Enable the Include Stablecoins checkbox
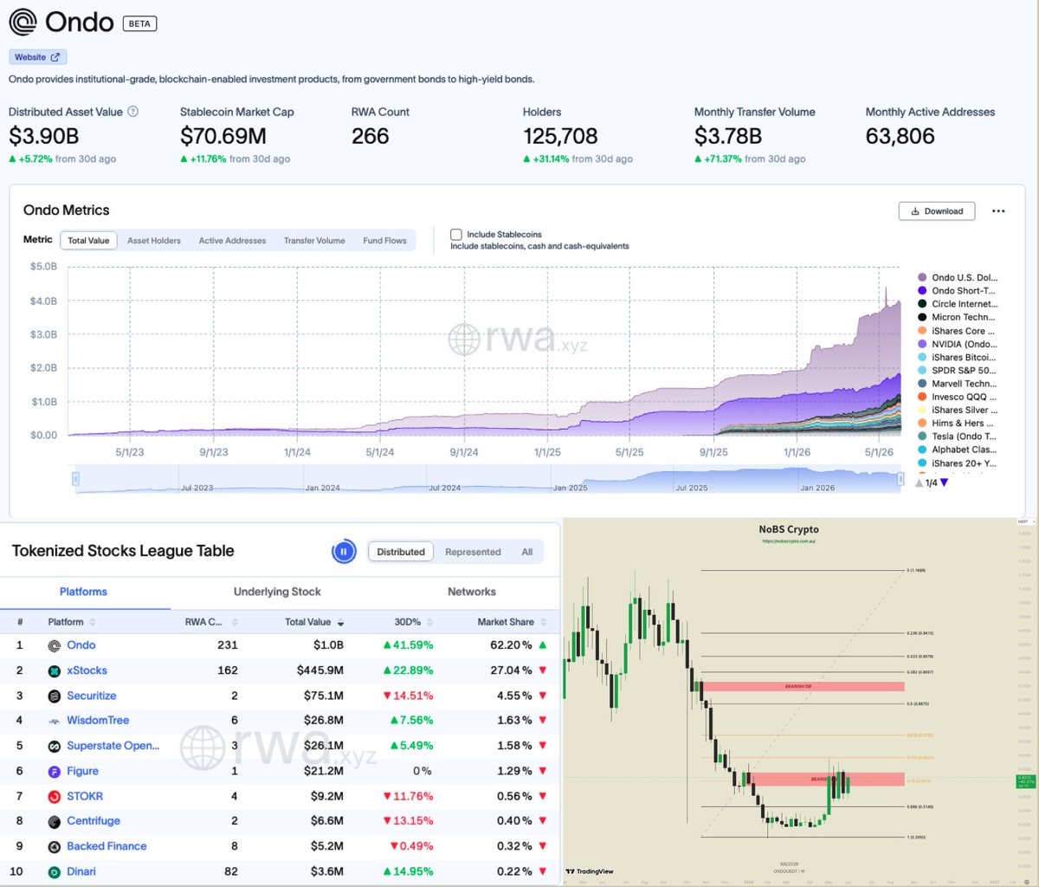The height and width of the screenshot is (887, 1039). pyautogui.click(x=456, y=234)
